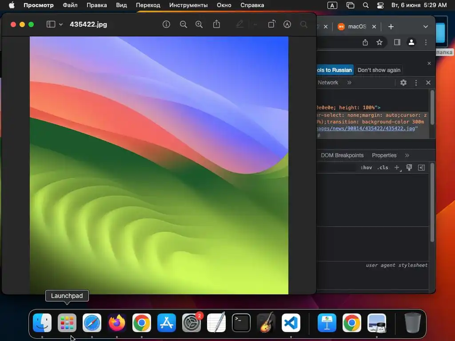Show the Markup toolbar in Preview
455x341 pixels.
point(287,24)
